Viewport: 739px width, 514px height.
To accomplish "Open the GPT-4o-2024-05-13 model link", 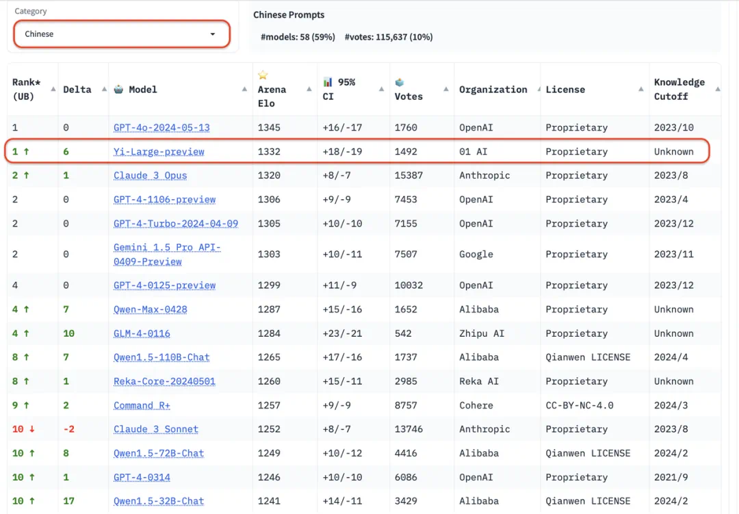I will click(x=161, y=128).
